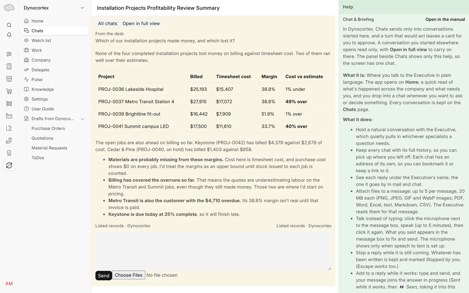Click the sliders icon in the rail
Screen dimensions: 469x293
9,54
